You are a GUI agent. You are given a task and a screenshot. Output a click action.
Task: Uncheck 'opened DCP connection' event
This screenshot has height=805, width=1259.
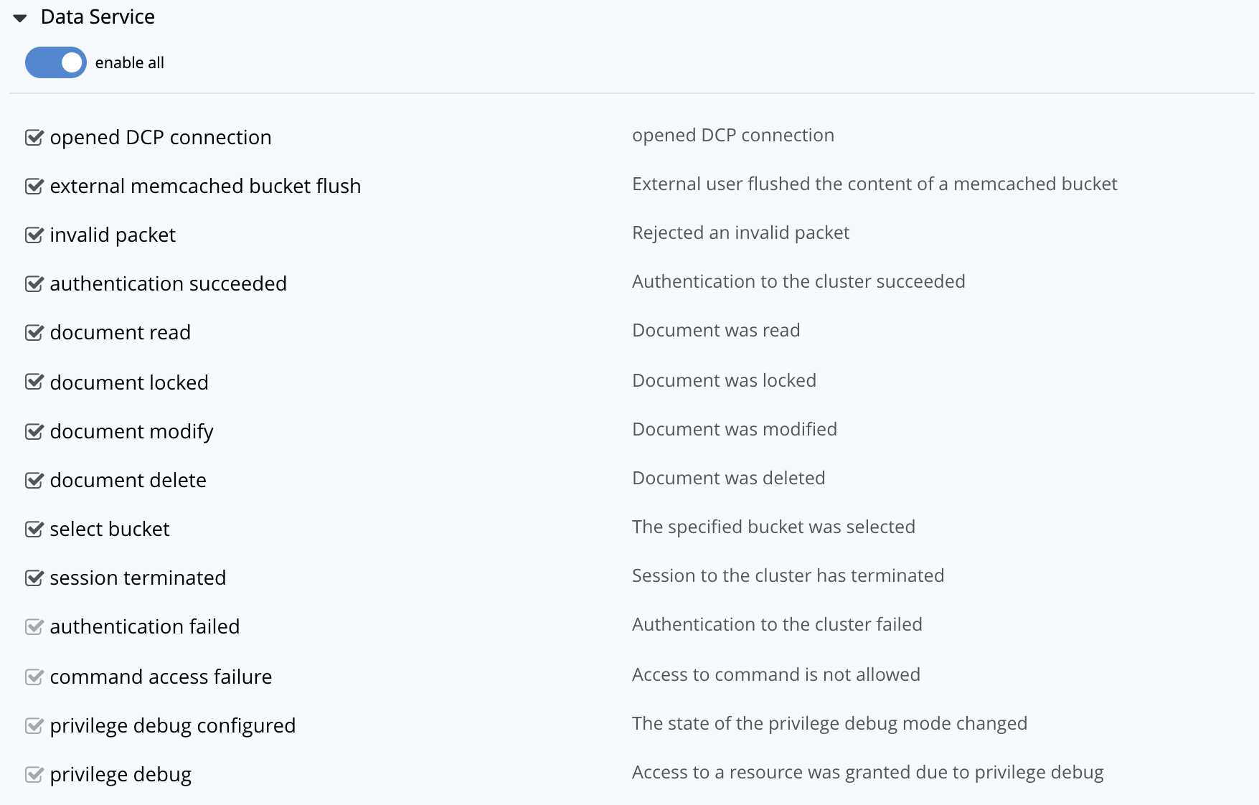click(33, 137)
